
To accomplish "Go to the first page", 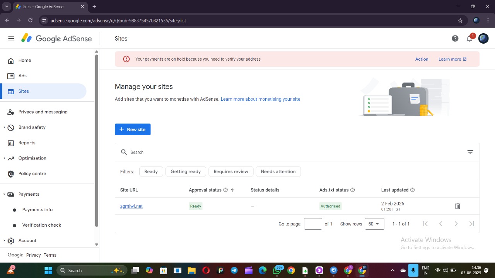I will coord(425,224).
